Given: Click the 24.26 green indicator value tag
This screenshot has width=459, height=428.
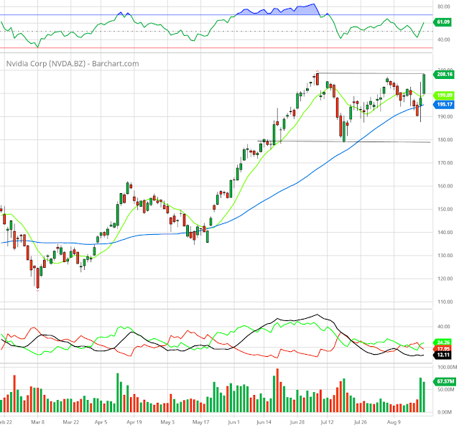Looking at the screenshot, I should pos(442,343).
